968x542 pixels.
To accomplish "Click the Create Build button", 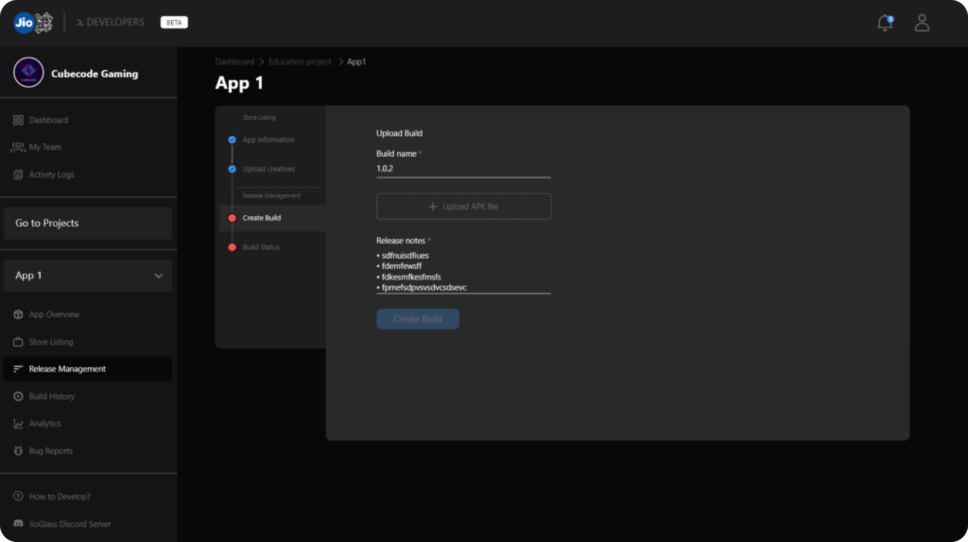I will [x=417, y=319].
